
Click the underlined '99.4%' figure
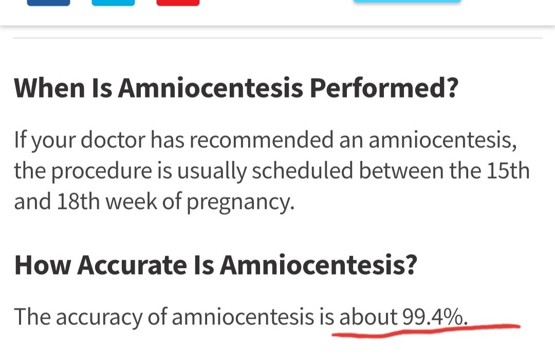[x=434, y=317]
